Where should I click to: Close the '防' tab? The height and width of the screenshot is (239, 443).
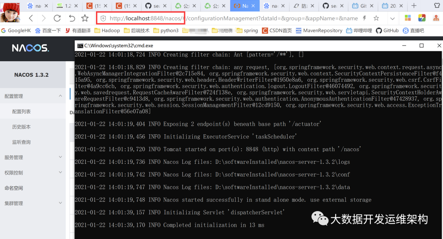312,6
